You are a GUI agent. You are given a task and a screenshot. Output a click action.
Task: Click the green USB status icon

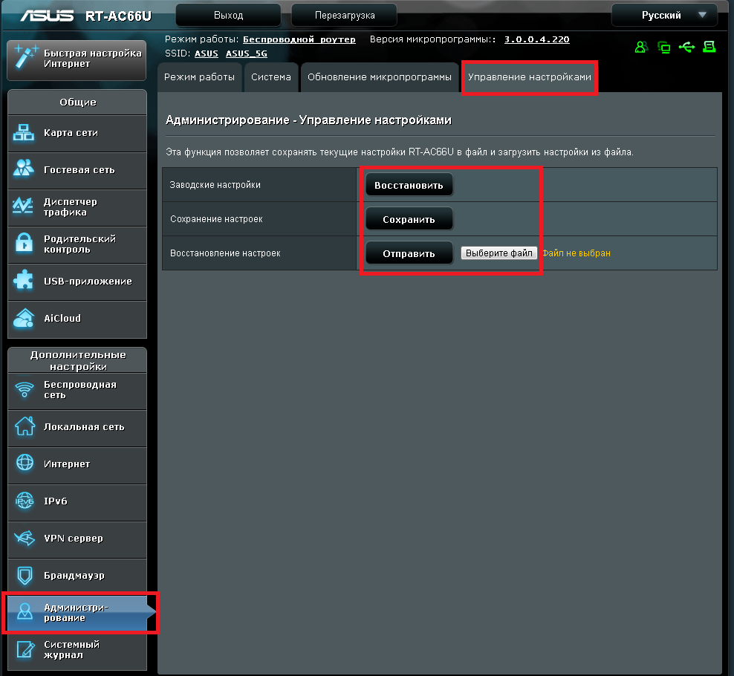click(x=686, y=47)
